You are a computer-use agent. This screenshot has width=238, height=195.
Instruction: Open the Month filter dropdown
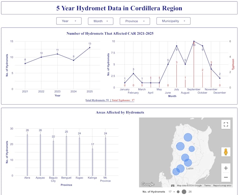100,21
